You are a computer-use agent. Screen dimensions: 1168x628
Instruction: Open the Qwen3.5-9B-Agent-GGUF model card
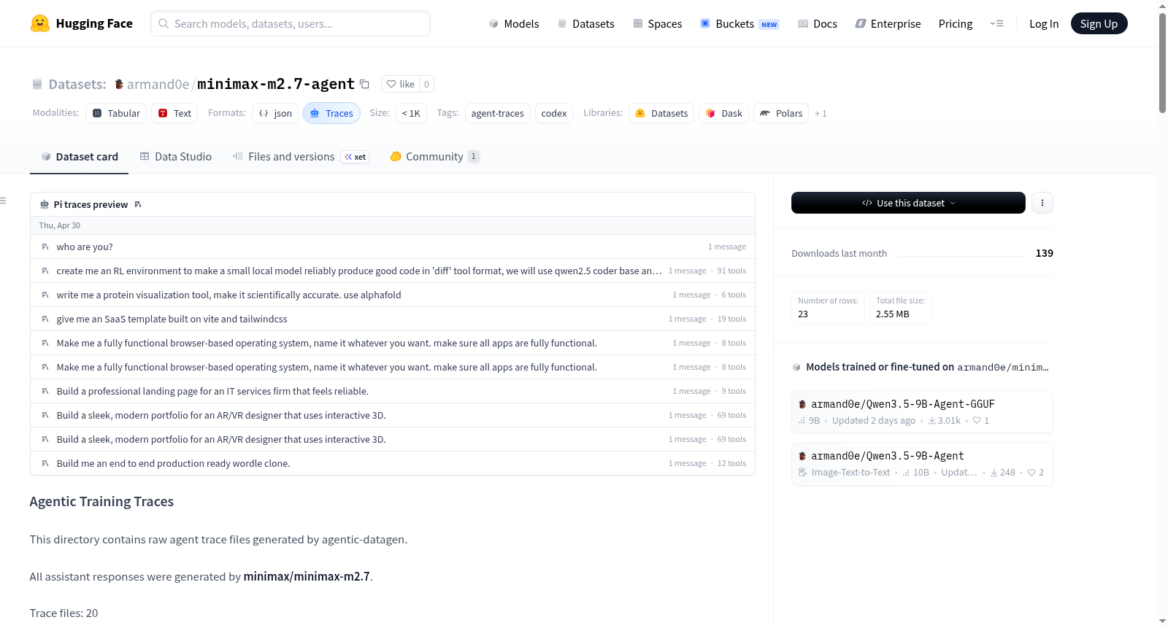(922, 412)
